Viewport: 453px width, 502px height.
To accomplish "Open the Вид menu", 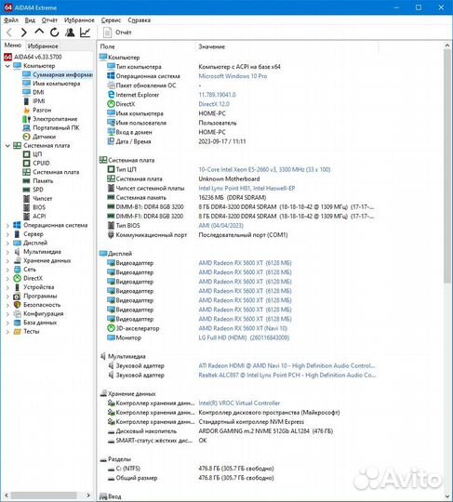I will (x=30, y=20).
